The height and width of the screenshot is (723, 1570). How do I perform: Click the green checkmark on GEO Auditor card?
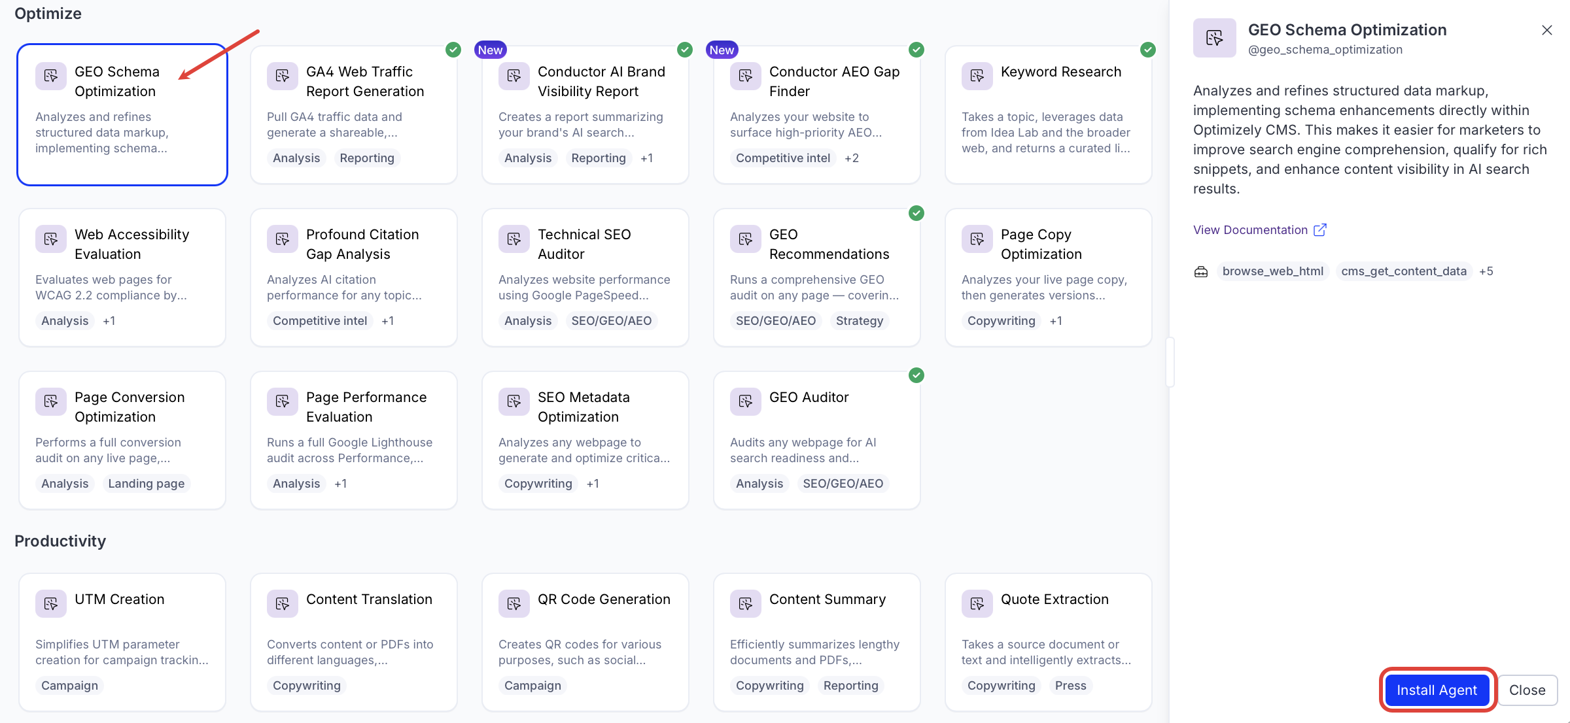[916, 375]
